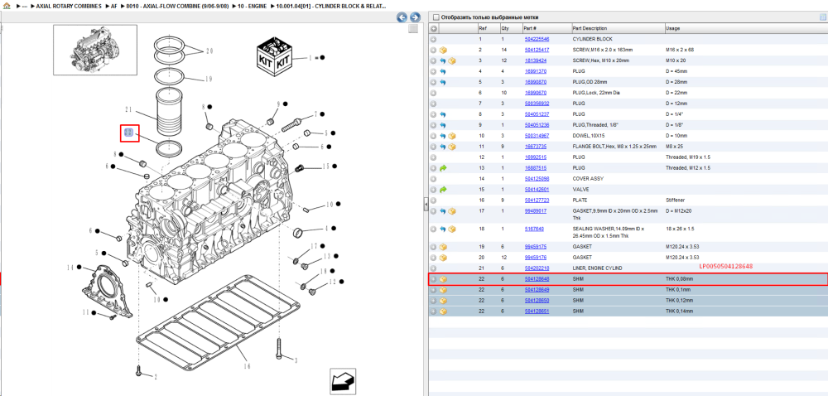Add PLUG Lock 22mm Dia row plus icon

pos(434,93)
